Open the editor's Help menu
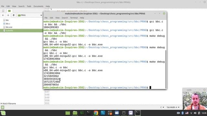Image resolution: width=207 pixels, height=116 pixels. pos(48,6)
